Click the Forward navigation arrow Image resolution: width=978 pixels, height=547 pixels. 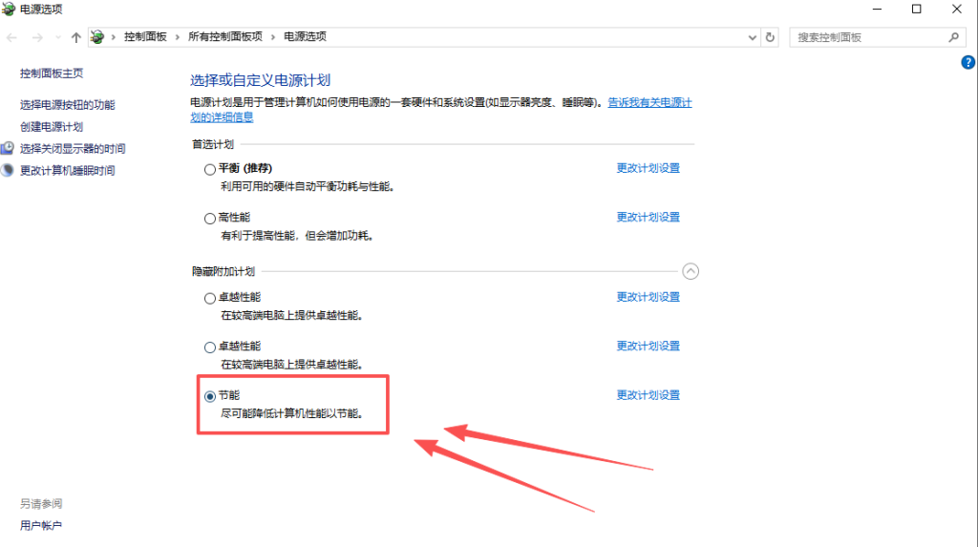point(36,37)
